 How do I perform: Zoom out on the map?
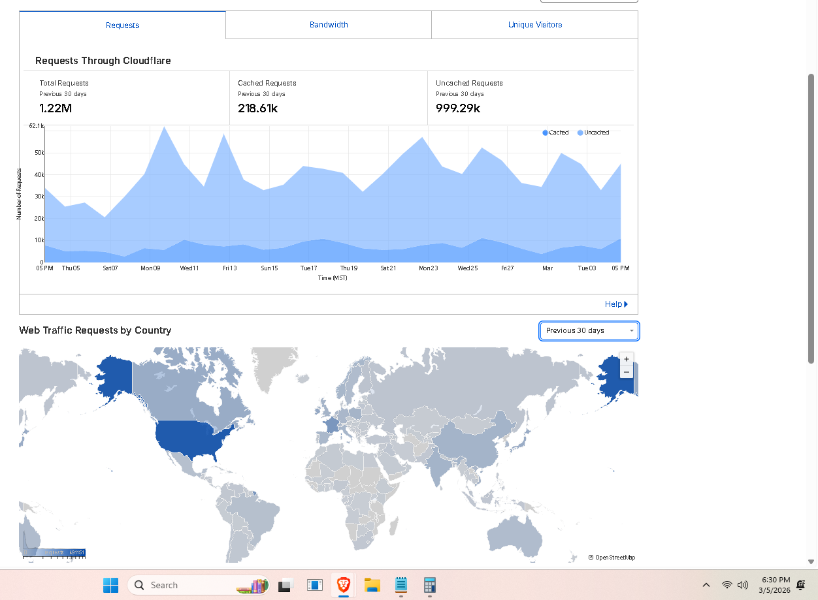point(627,372)
